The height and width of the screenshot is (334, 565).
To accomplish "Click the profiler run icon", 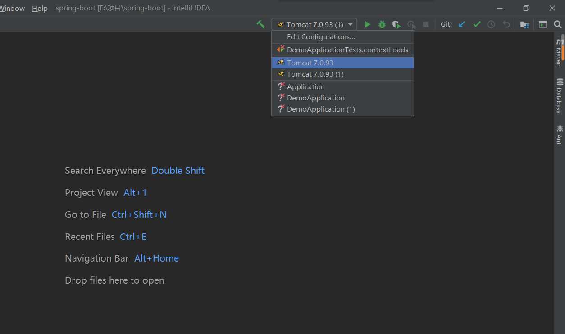I will point(411,24).
